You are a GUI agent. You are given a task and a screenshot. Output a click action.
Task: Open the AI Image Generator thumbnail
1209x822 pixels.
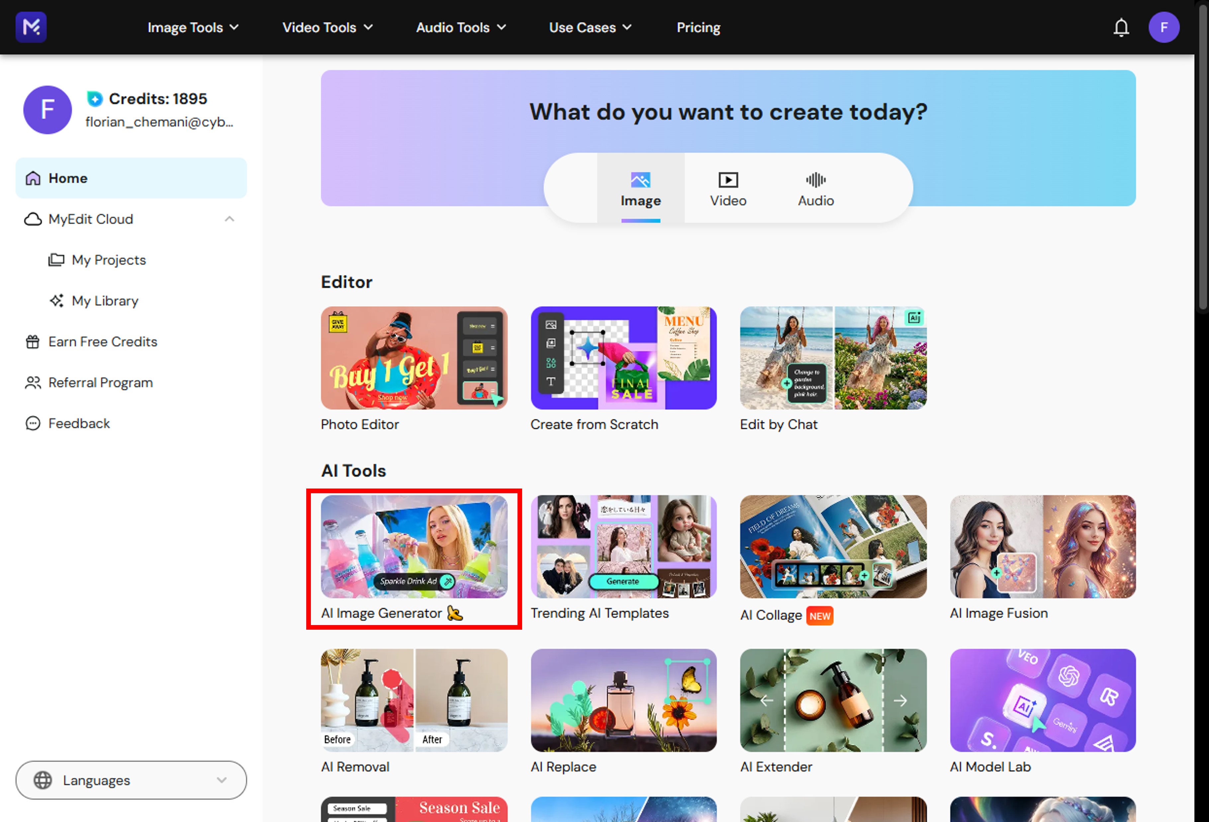[x=414, y=546]
